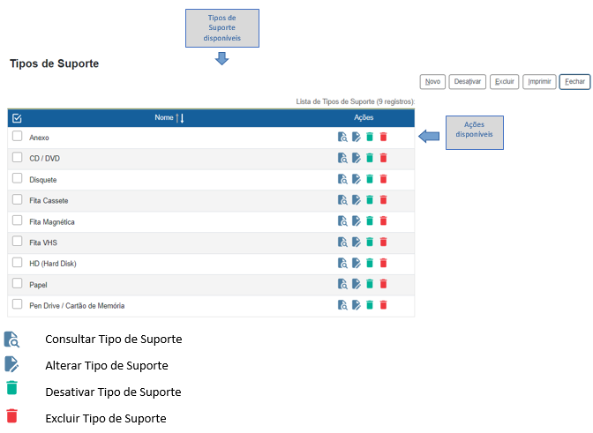Image resolution: width=593 pixels, height=433 pixels.
Task: Close the list with Fechar button
Action: [574, 81]
